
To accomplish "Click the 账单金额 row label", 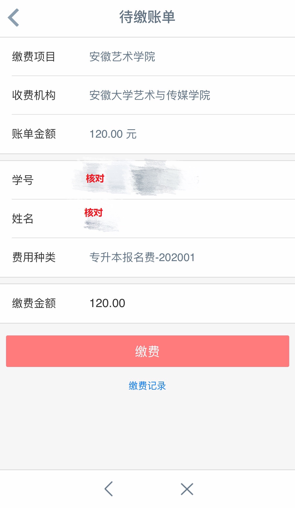I will point(34,134).
